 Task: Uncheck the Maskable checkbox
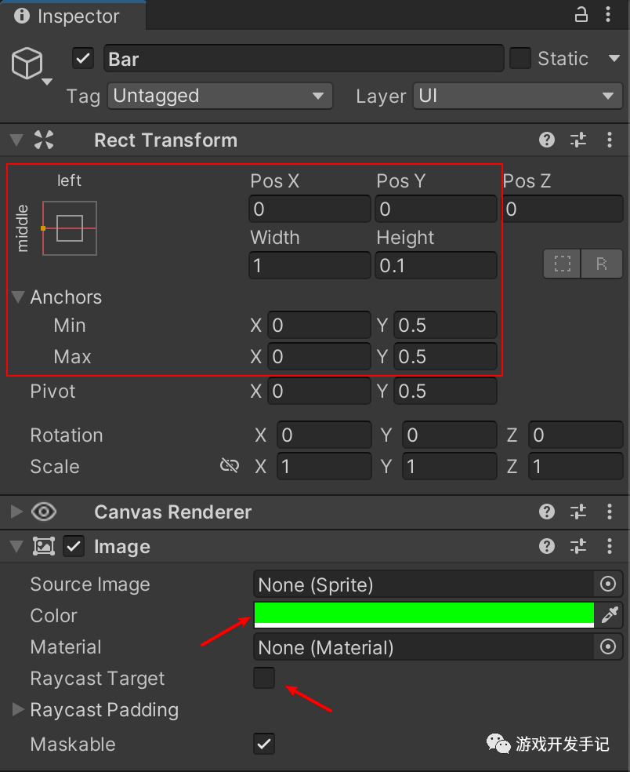click(x=264, y=744)
